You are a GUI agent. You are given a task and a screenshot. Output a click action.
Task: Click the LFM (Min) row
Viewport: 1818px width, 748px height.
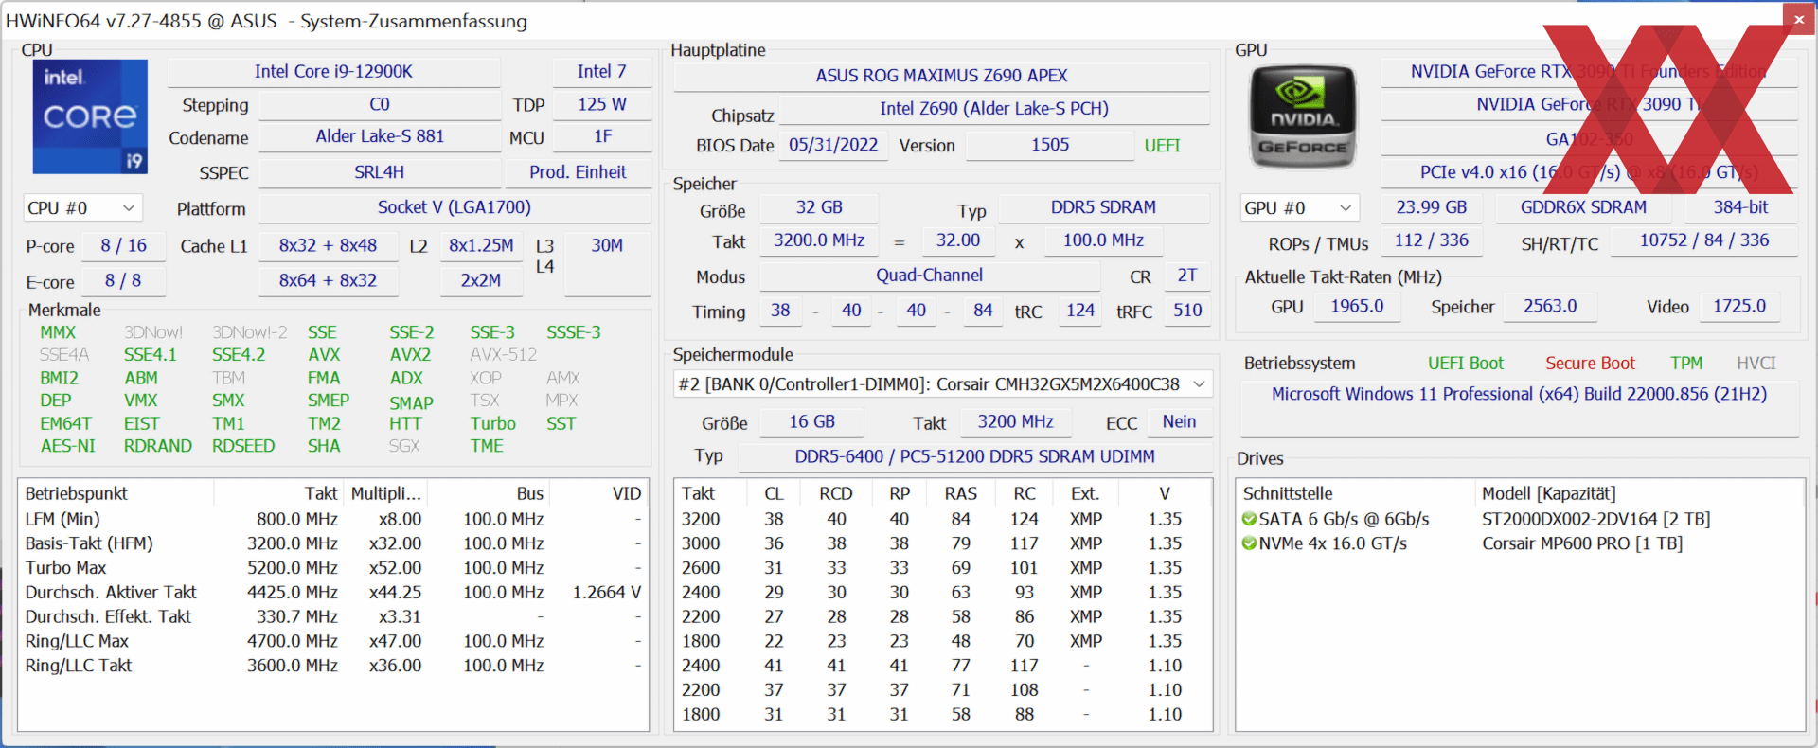pos(333,519)
